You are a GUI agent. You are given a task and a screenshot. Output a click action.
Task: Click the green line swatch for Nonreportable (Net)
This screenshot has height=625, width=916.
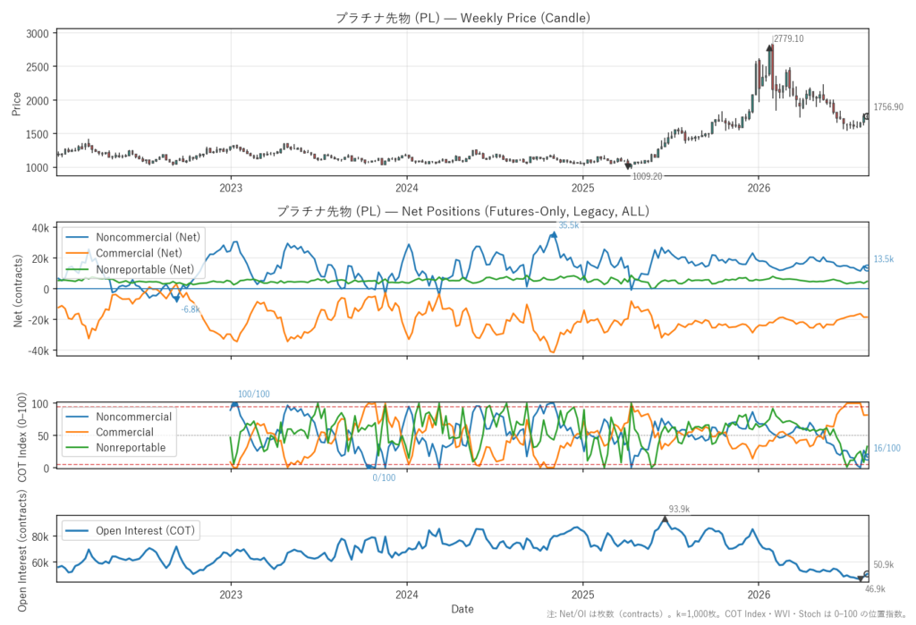77,269
